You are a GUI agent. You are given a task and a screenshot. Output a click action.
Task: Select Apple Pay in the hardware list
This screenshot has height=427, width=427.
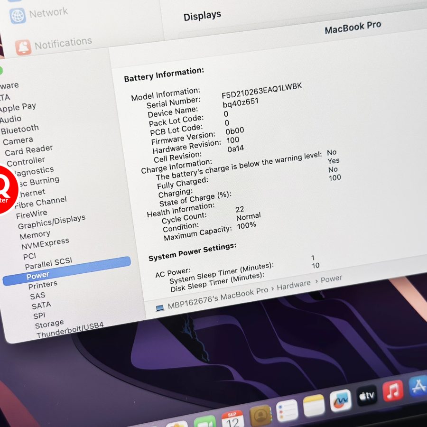(18, 108)
